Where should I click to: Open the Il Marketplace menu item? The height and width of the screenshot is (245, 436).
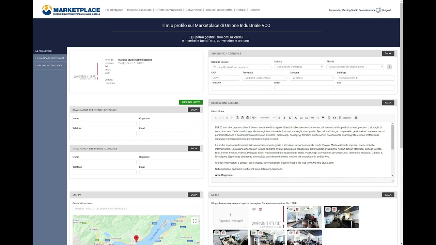pos(114,10)
